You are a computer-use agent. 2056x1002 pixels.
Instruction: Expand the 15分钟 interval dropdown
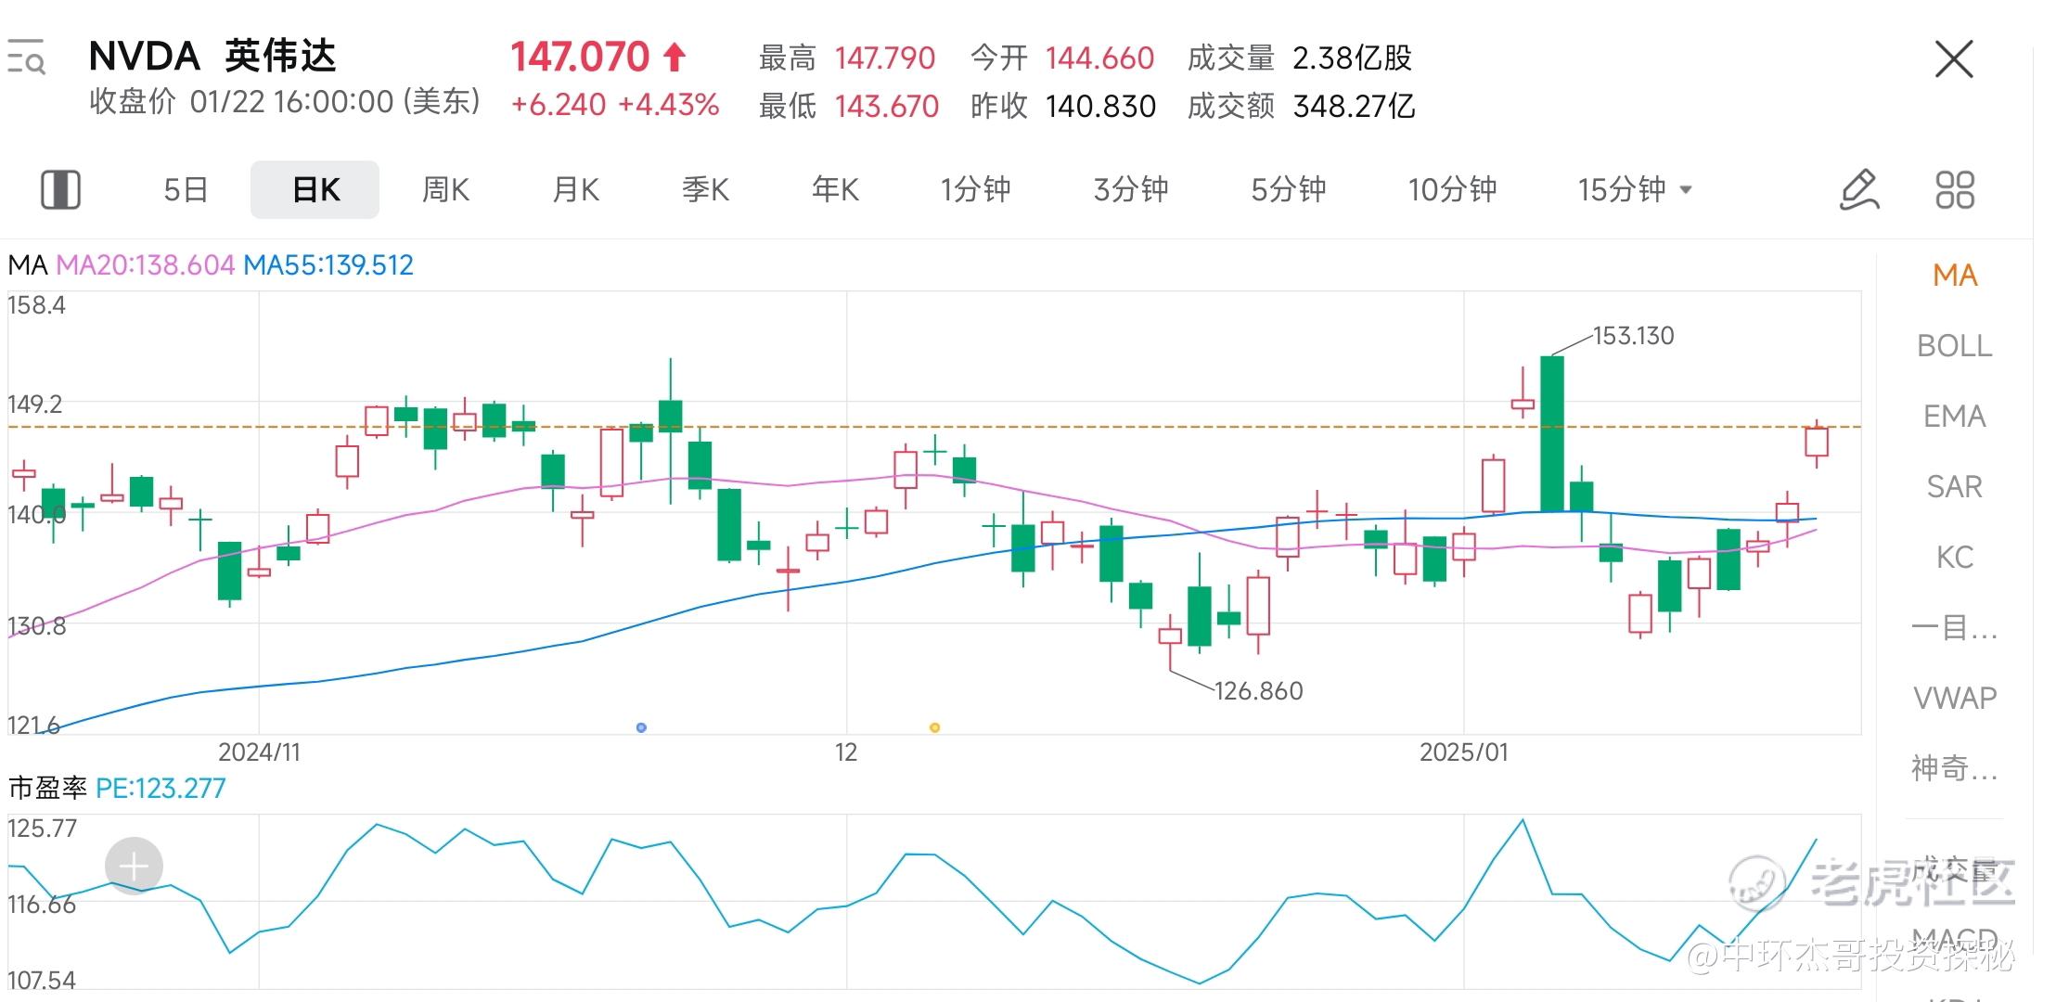pyautogui.click(x=1636, y=189)
